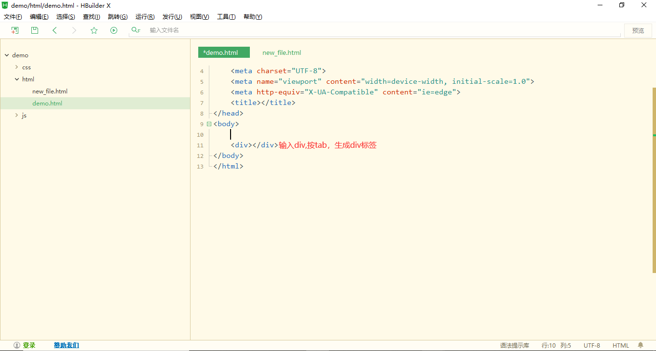
Task: Click the file search magnifier icon
Action: [x=136, y=30]
